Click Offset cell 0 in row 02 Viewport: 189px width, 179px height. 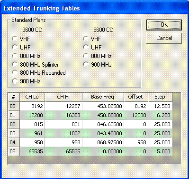pyautogui.click(x=136, y=124)
